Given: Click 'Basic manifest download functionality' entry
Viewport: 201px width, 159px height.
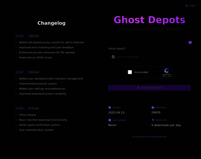Looking at the screenshot, I should (43, 120).
